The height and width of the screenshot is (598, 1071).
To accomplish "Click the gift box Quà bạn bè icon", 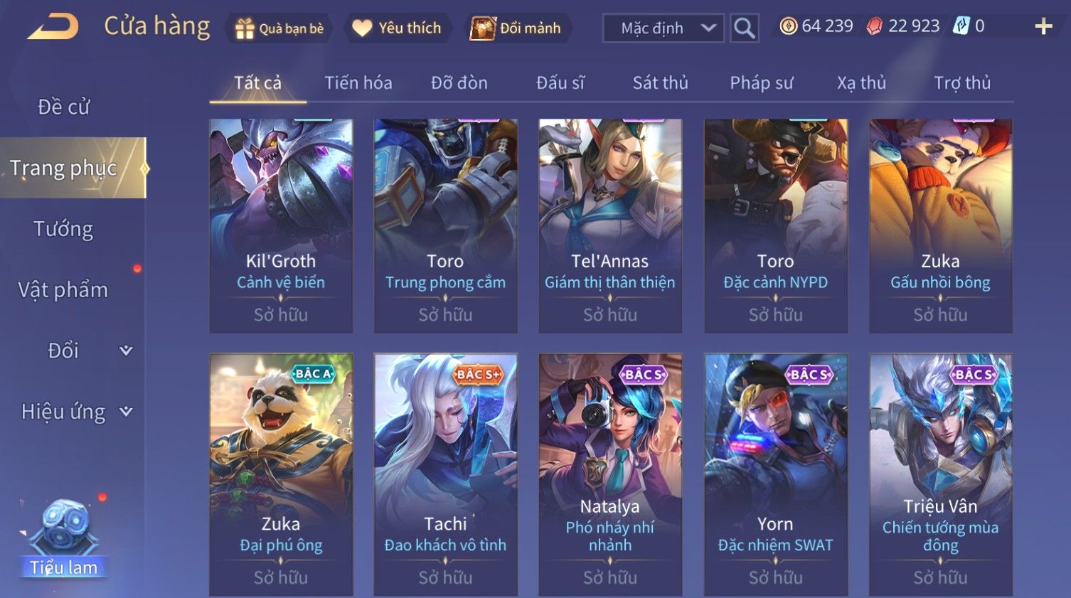I will pyautogui.click(x=245, y=28).
